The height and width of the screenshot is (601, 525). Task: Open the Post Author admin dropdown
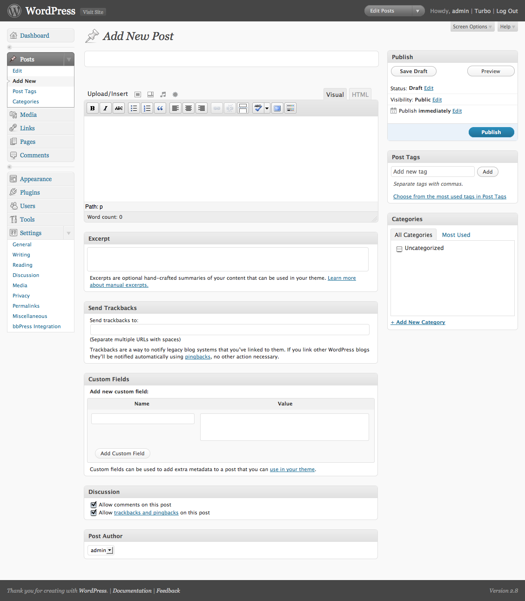(101, 550)
